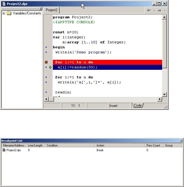Expand the Variables/Constants tree node
This screenshot has width=184, height=187.
4,13
